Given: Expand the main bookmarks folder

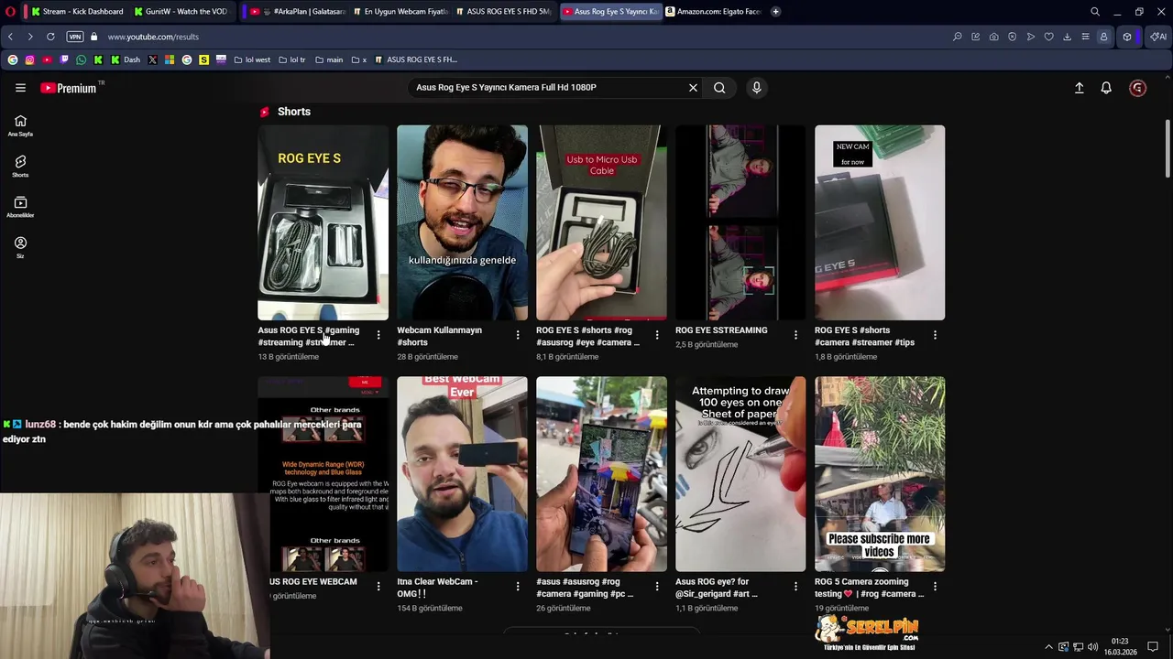Looking at the screenshot, I should [329, 59].
